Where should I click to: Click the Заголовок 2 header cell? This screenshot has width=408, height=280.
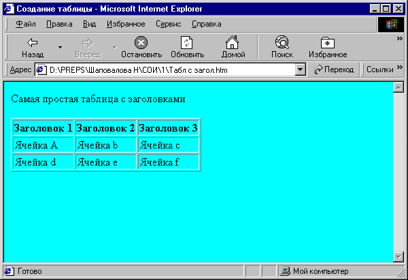click(x=105, y=128)
